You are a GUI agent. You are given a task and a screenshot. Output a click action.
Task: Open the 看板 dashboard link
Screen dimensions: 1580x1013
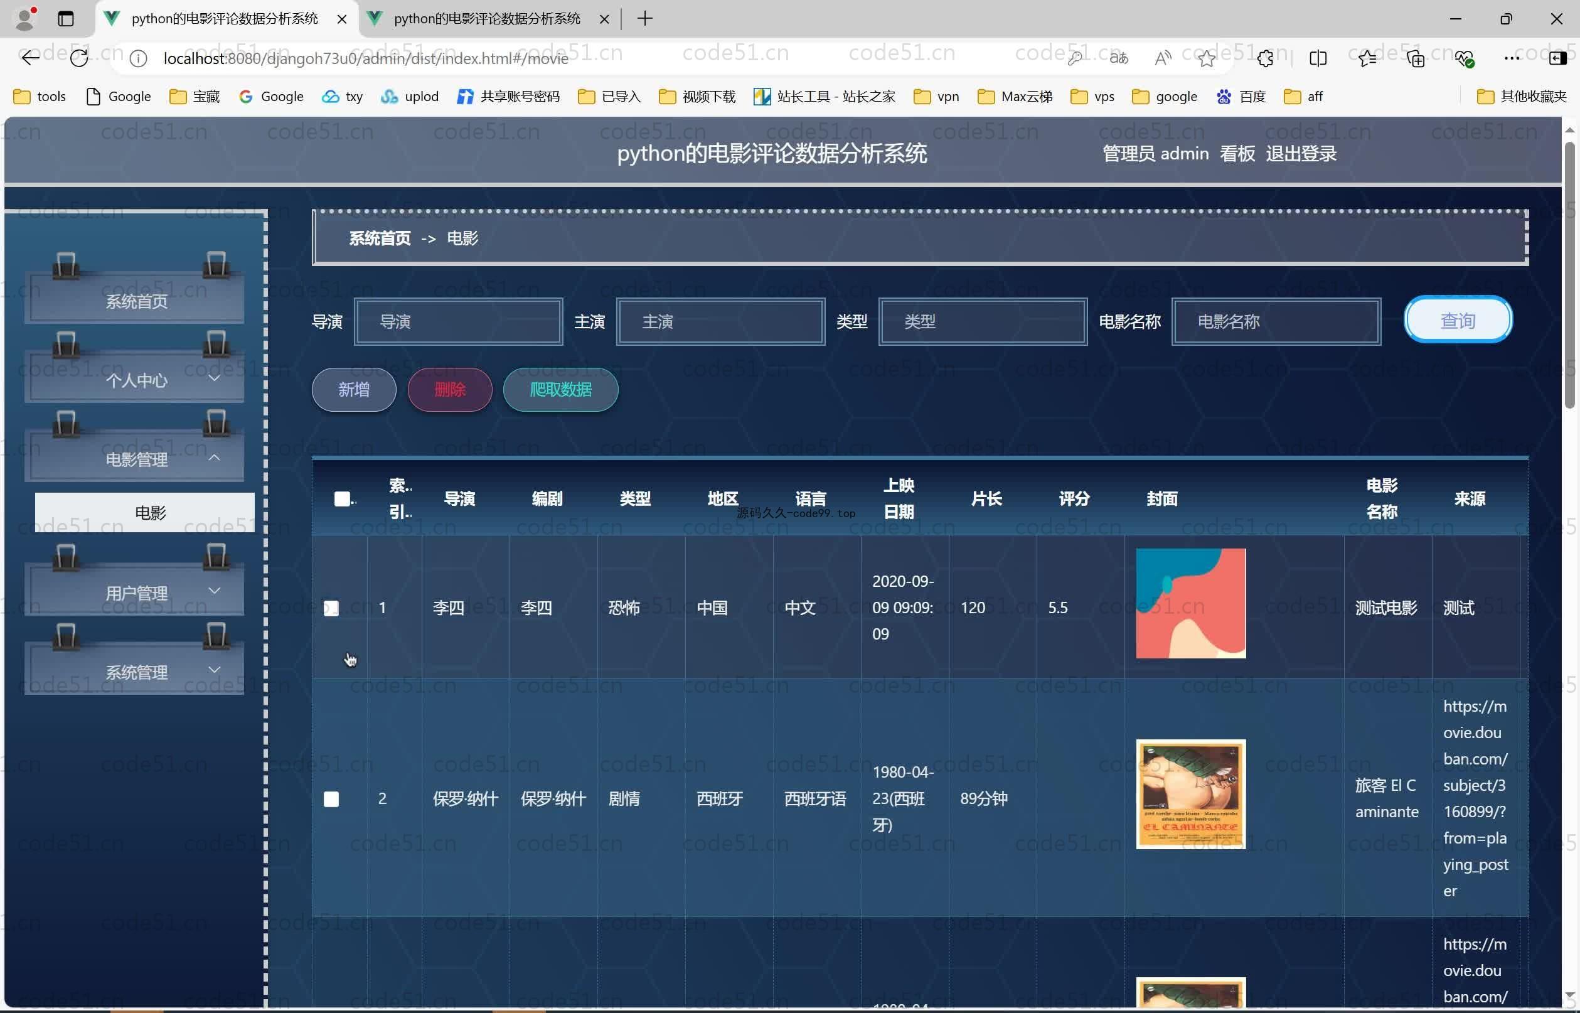(x=1237, y=153)
